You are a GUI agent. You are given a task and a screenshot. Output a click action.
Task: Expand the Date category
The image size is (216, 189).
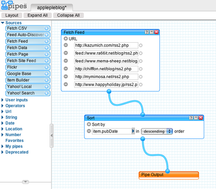click(x=3, y=123)
